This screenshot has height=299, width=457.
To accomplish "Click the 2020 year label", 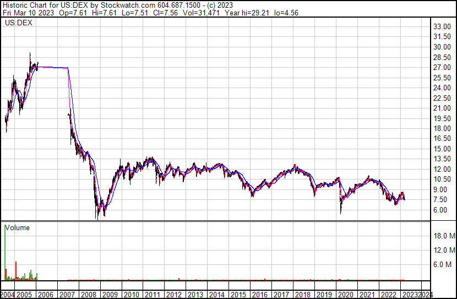I will click(x=345, y=295).
